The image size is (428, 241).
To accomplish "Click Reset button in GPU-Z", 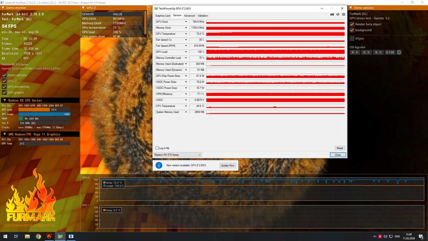I will (x=339, y=148).
